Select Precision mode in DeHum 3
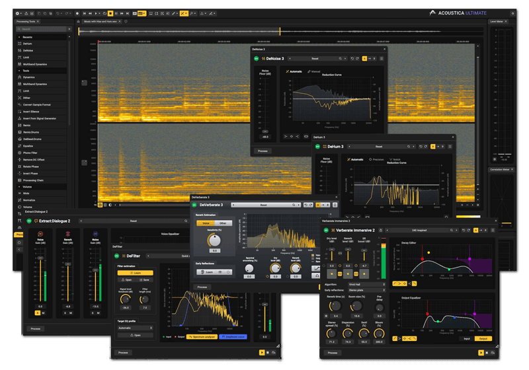Screen dimensions: 529x370 (x=376, y=159)
